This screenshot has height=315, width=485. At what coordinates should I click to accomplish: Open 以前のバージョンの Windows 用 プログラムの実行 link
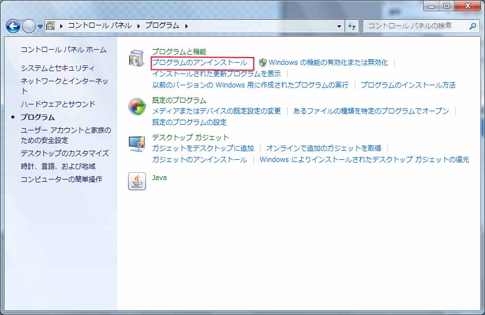(x=250, y=85)
